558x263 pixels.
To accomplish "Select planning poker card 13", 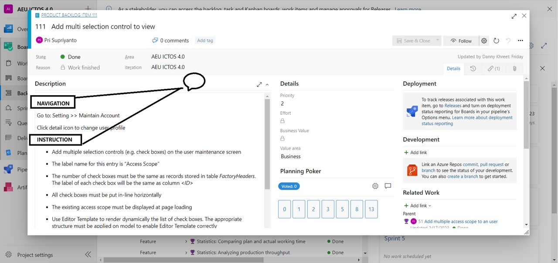I will 371,209.
